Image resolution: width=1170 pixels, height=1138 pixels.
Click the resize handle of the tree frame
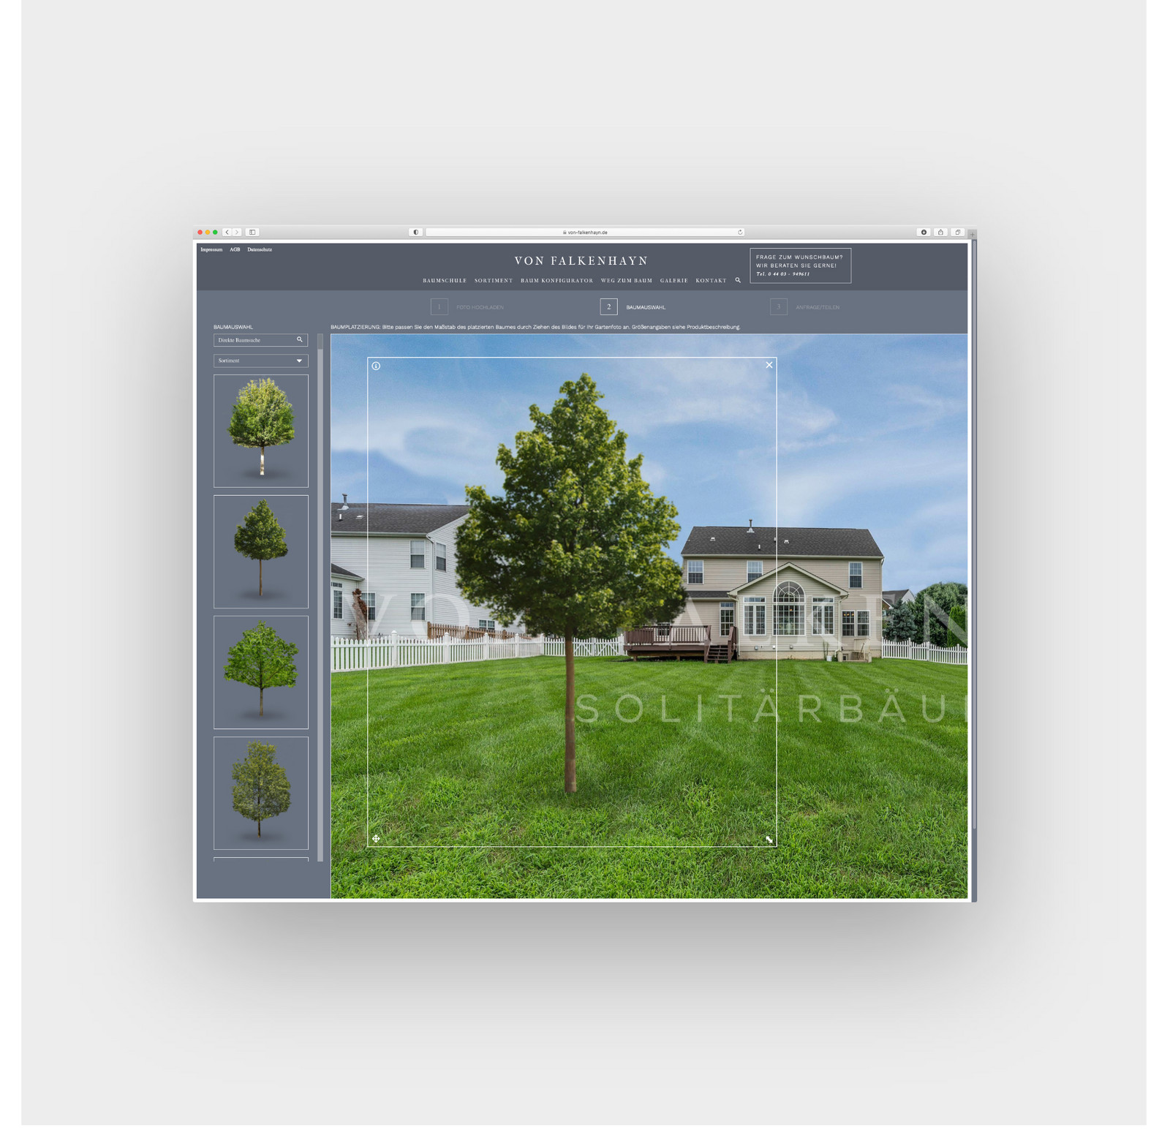(x=770, y=840)
